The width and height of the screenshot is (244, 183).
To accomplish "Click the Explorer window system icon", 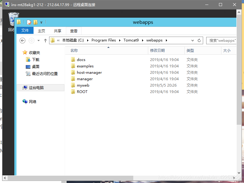I will (x=19, y=22).
